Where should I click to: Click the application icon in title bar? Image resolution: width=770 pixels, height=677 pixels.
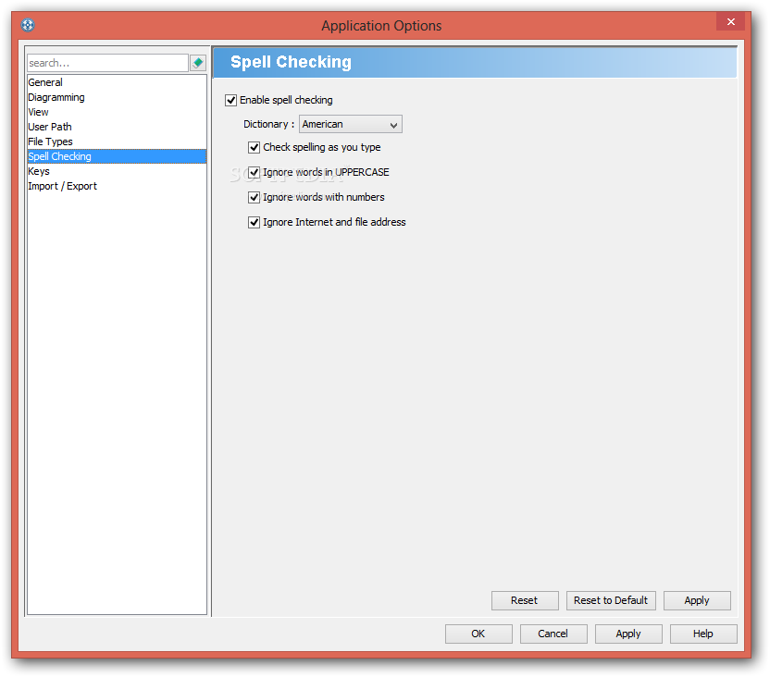pos(28,25)
